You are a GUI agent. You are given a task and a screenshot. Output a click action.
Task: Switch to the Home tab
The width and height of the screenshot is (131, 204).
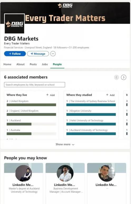tap(7, 64)
